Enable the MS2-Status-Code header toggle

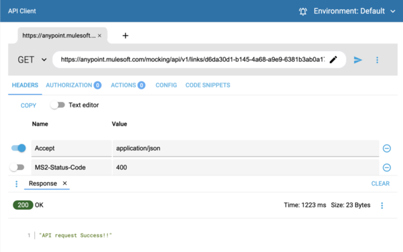pyautogui.click(x=17, y=167)
